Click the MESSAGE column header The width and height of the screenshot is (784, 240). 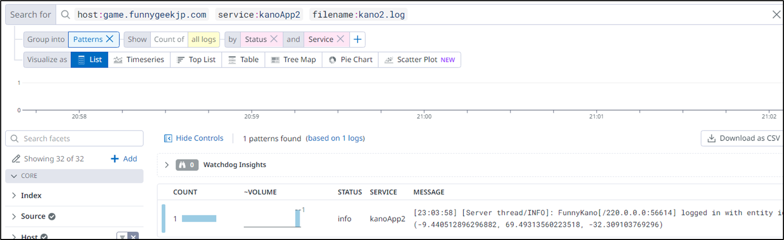click(429, 192)
